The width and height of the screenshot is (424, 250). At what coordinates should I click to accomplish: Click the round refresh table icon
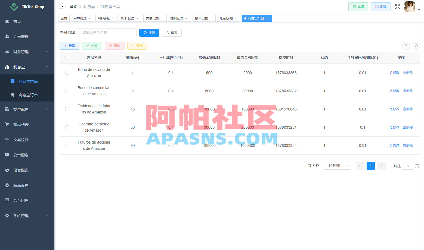(416, 46)
